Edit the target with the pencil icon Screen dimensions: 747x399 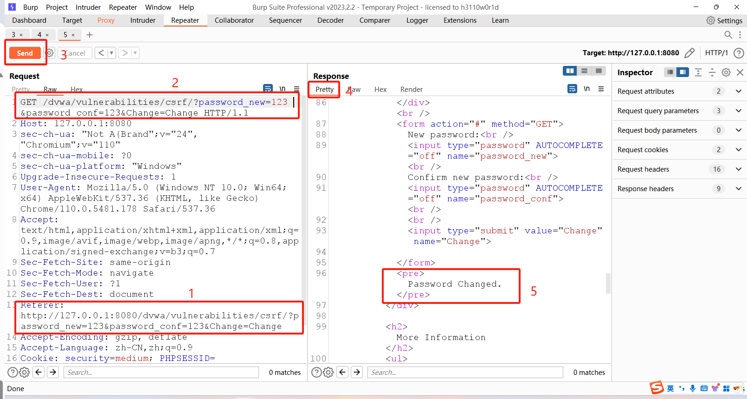coord(689,53)
